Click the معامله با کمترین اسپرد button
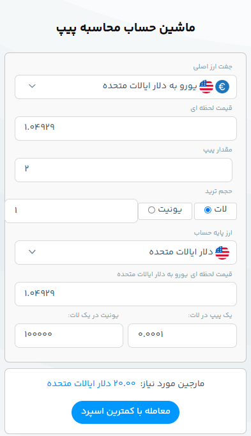Viewport: 251px width, 436px height. tap(125, 412)
